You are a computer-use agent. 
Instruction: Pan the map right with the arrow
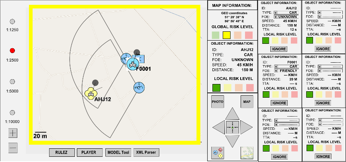click(x=246, y=127)
